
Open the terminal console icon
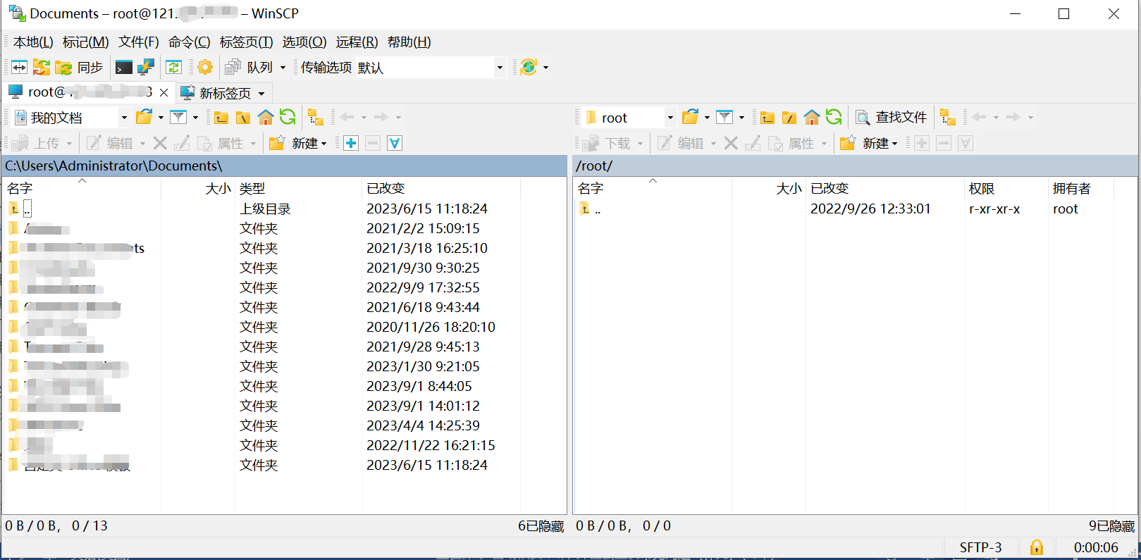(x=123, y=68)
